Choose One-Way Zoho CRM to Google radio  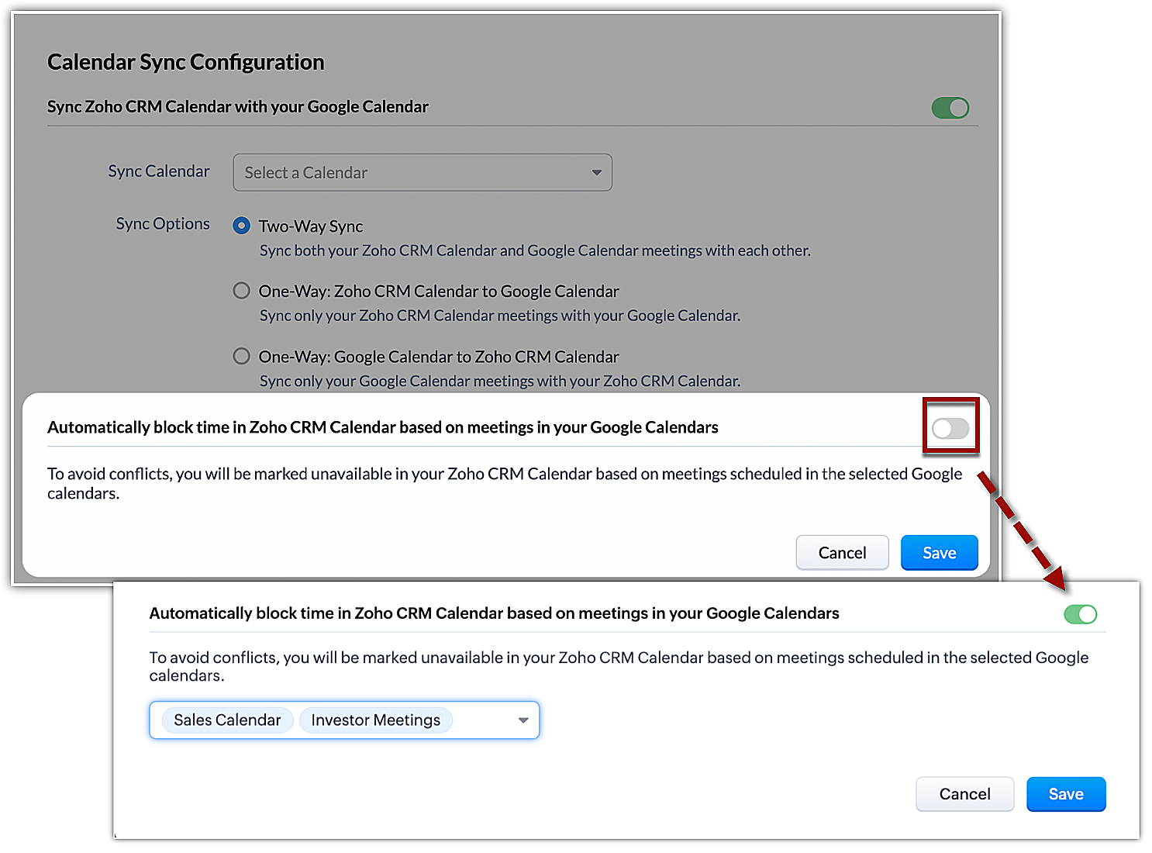click(x=242, y=291)
